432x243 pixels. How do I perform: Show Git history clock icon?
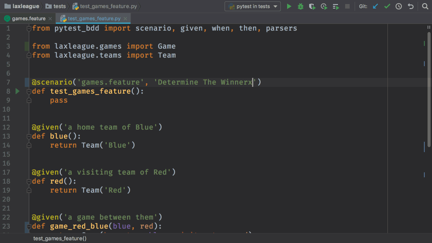coord(399,6)
